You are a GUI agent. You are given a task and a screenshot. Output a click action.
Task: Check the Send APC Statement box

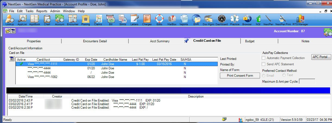point(263,64)
